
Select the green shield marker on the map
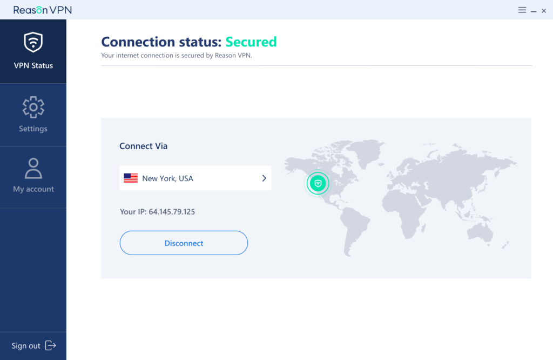[x=318, y=183]
